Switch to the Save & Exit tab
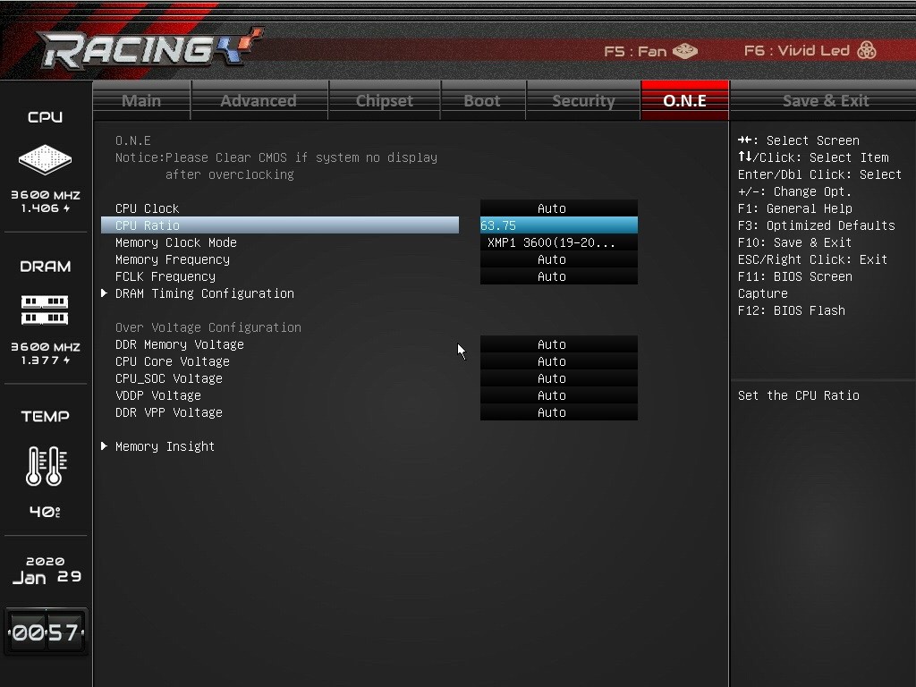 coord(826,100)
